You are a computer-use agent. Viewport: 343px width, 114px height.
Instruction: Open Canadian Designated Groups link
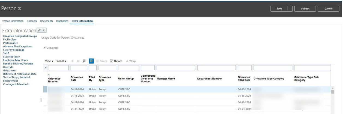pos(20,36)
